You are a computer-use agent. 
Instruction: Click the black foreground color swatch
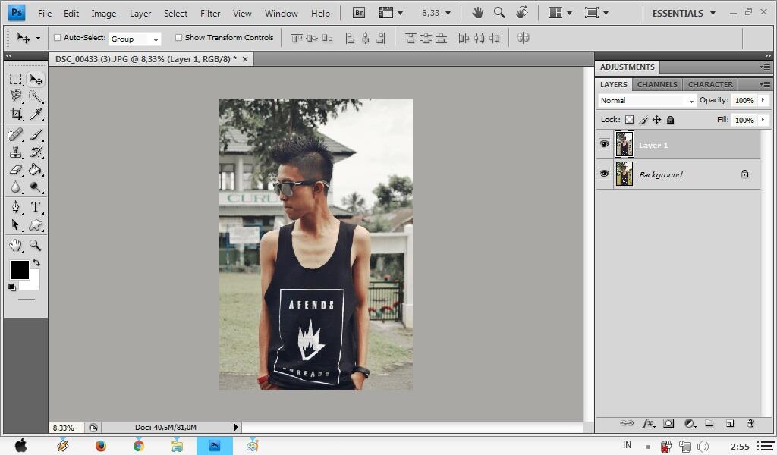tap(19, 270)
